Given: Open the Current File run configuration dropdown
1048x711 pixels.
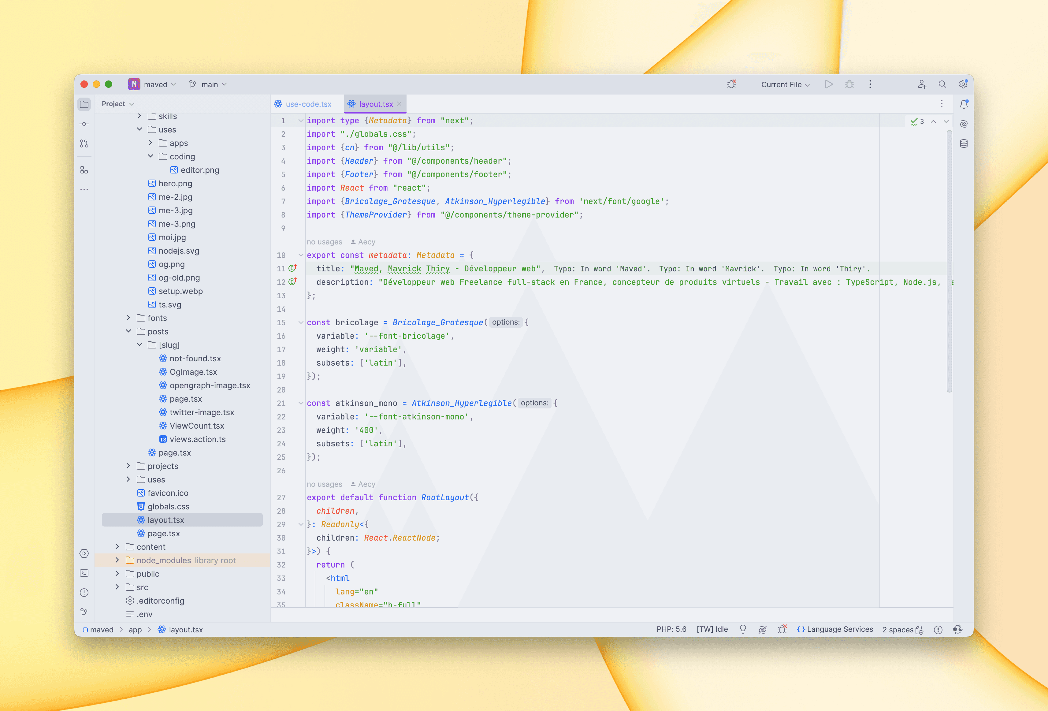Looking at the screenshot, I should 785,84.
